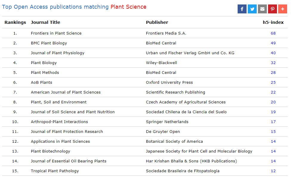Viewport: 291px width, 177px height.
Task: Click Oxford University Press publisher name
Action: 169,83
